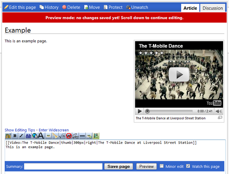Switch to Discussion tab

(x=213, y=8)
